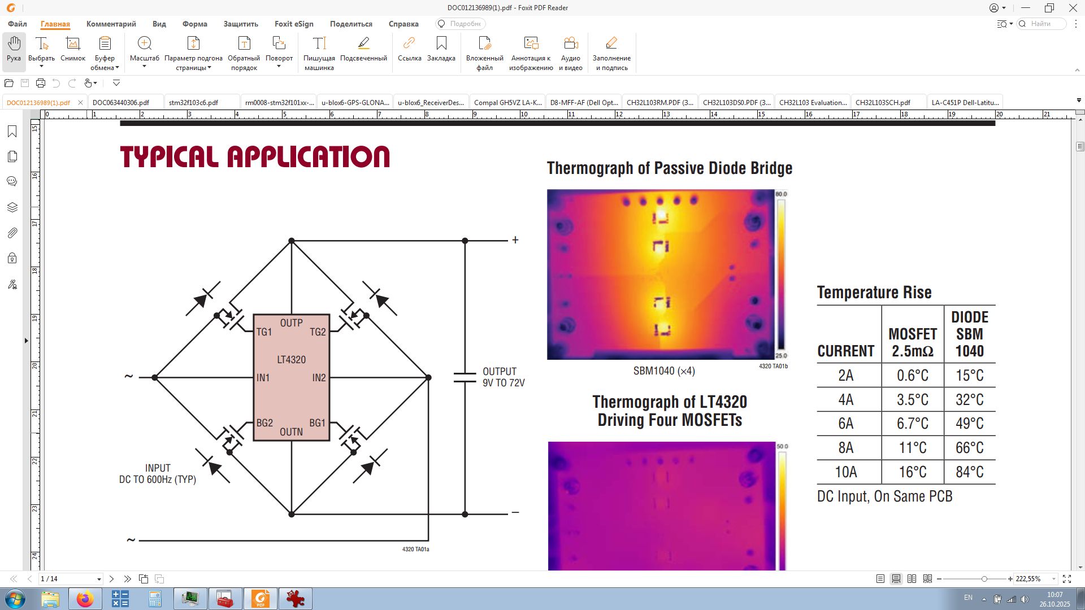Click the Найти search field
The width and height of the screenshot is (1085, 610).
(x=1041, y=24)
